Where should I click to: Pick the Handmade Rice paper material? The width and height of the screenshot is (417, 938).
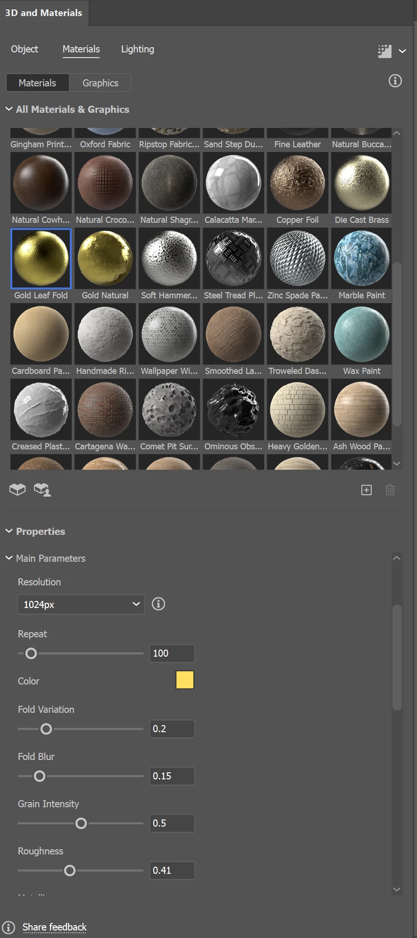point(105,334)
